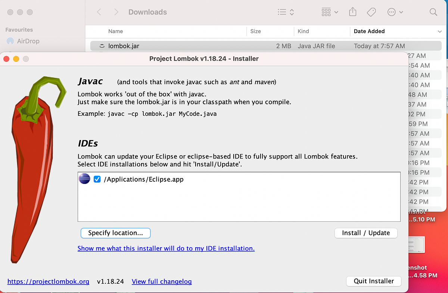Follow the View full changelog link
The height and width of the screenshot is (293, 448).
pos(162,281)
